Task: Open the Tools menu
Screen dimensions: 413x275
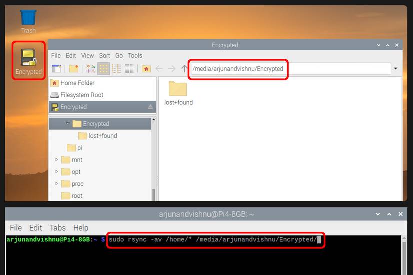Action: [135, 56]
